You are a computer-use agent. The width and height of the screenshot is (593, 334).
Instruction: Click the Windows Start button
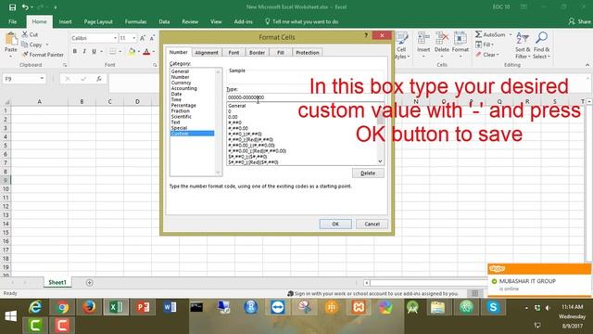point(10,315)
